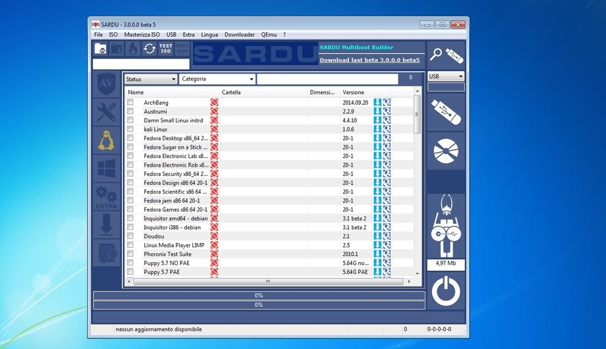This screenshot has height=349, width=606.
Task: Open the Antivirus (AV) category
Action: (106, 84)
